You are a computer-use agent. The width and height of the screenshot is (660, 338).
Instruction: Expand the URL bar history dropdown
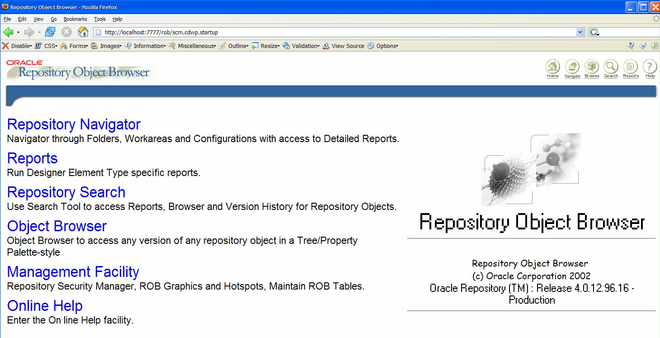(x=580, y=32)
